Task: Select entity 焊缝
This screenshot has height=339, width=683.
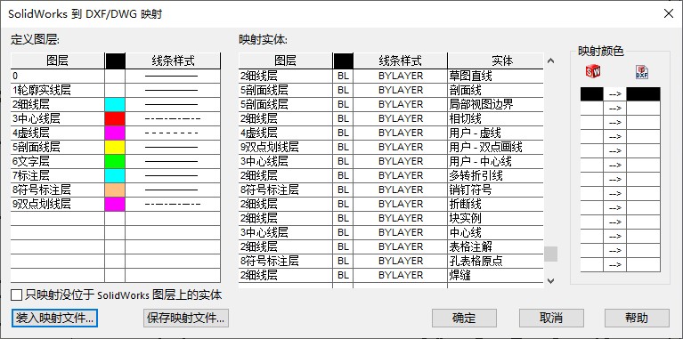Action: point(496,275)
